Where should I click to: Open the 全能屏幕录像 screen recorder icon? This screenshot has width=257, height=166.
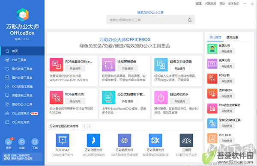pyautogui.click(x=108, y=65)
